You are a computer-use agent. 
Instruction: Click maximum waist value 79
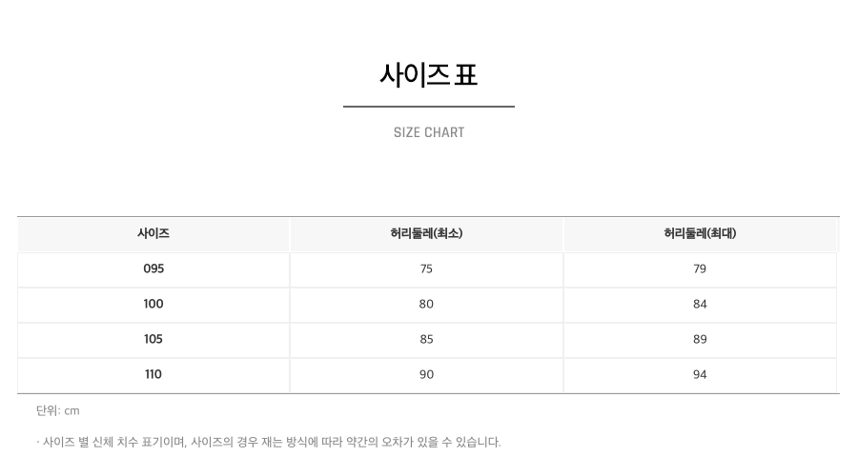[700, 268]
